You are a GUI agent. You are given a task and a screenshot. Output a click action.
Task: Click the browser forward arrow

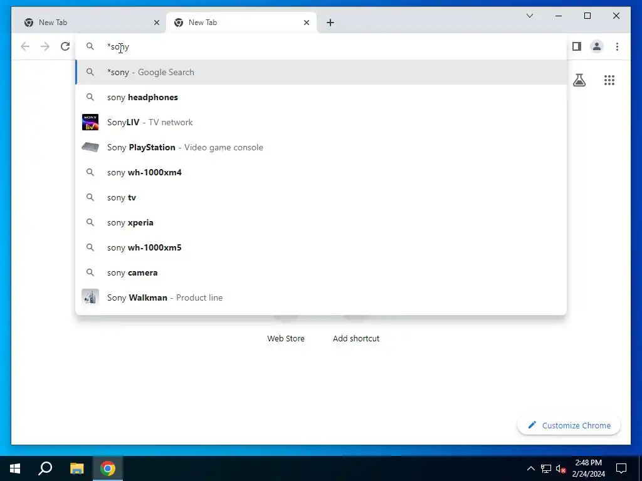(x=45, y=46)
